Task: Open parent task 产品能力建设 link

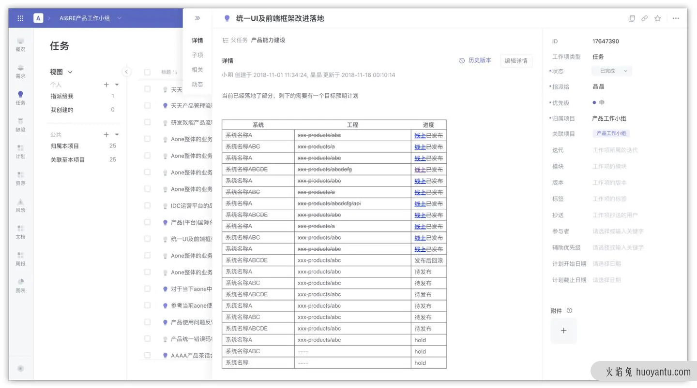Action: (268, 40)
